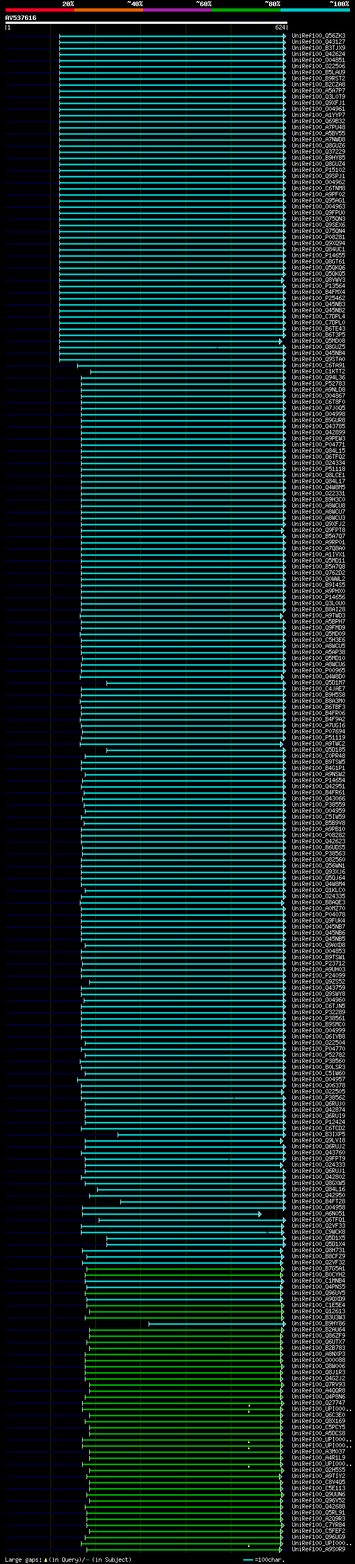Click the UniRef100_Q5D1X5 label

[x=318, y=1238]
